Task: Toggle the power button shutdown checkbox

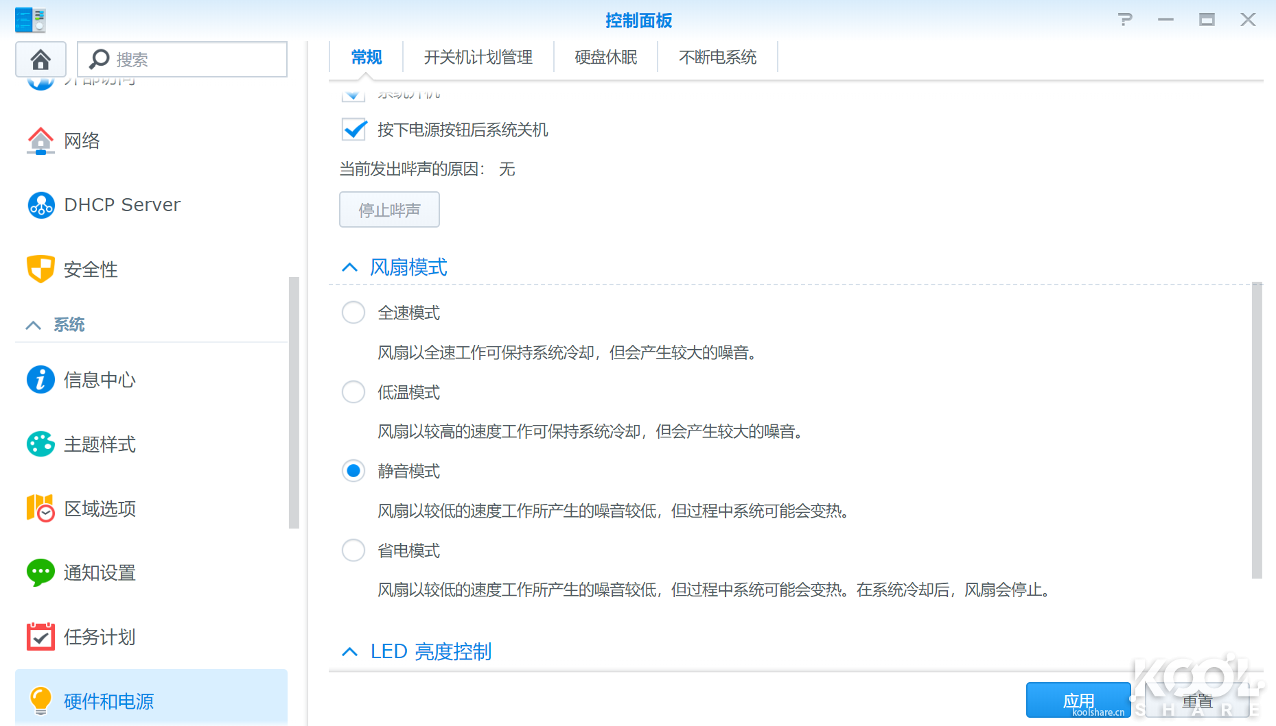Action: [354, 130]
